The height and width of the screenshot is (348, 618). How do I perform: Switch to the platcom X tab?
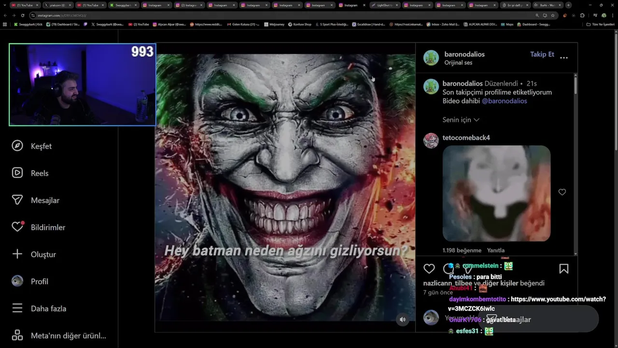coord(57,5)
